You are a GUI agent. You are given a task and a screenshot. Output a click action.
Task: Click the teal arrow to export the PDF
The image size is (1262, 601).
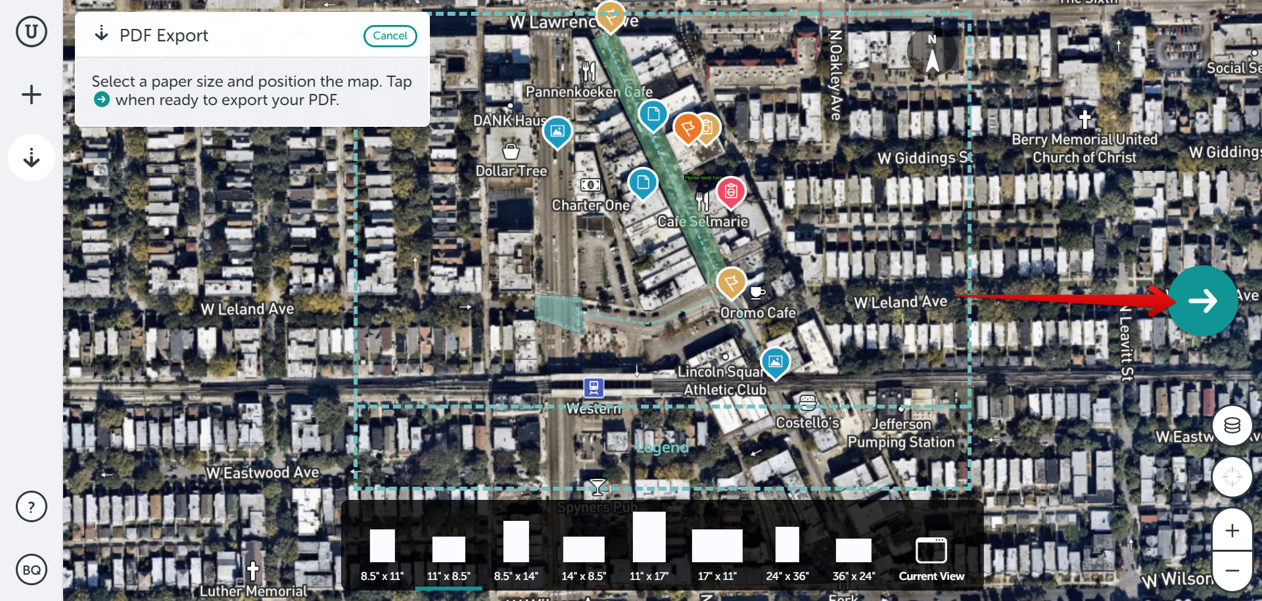tap(1202, 301)
